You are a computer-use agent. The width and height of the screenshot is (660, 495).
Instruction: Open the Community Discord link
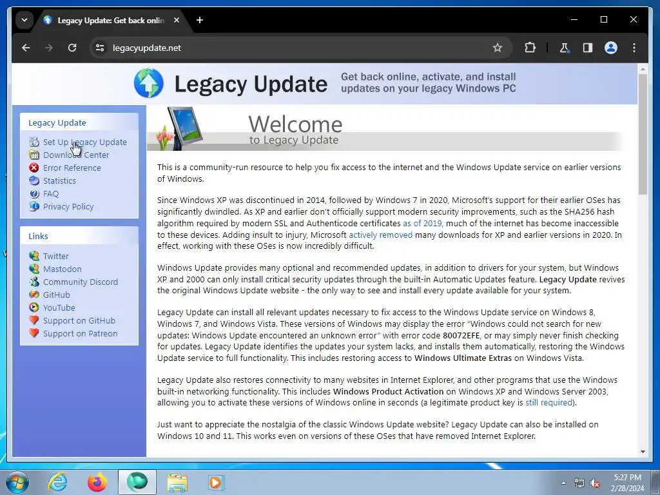pos(81,282)
